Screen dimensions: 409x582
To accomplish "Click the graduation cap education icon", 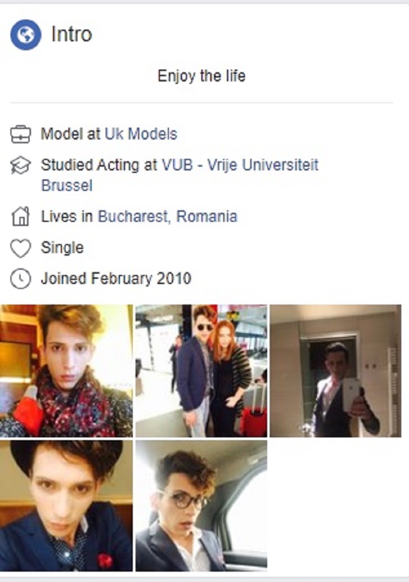I will tap(20, 166).
